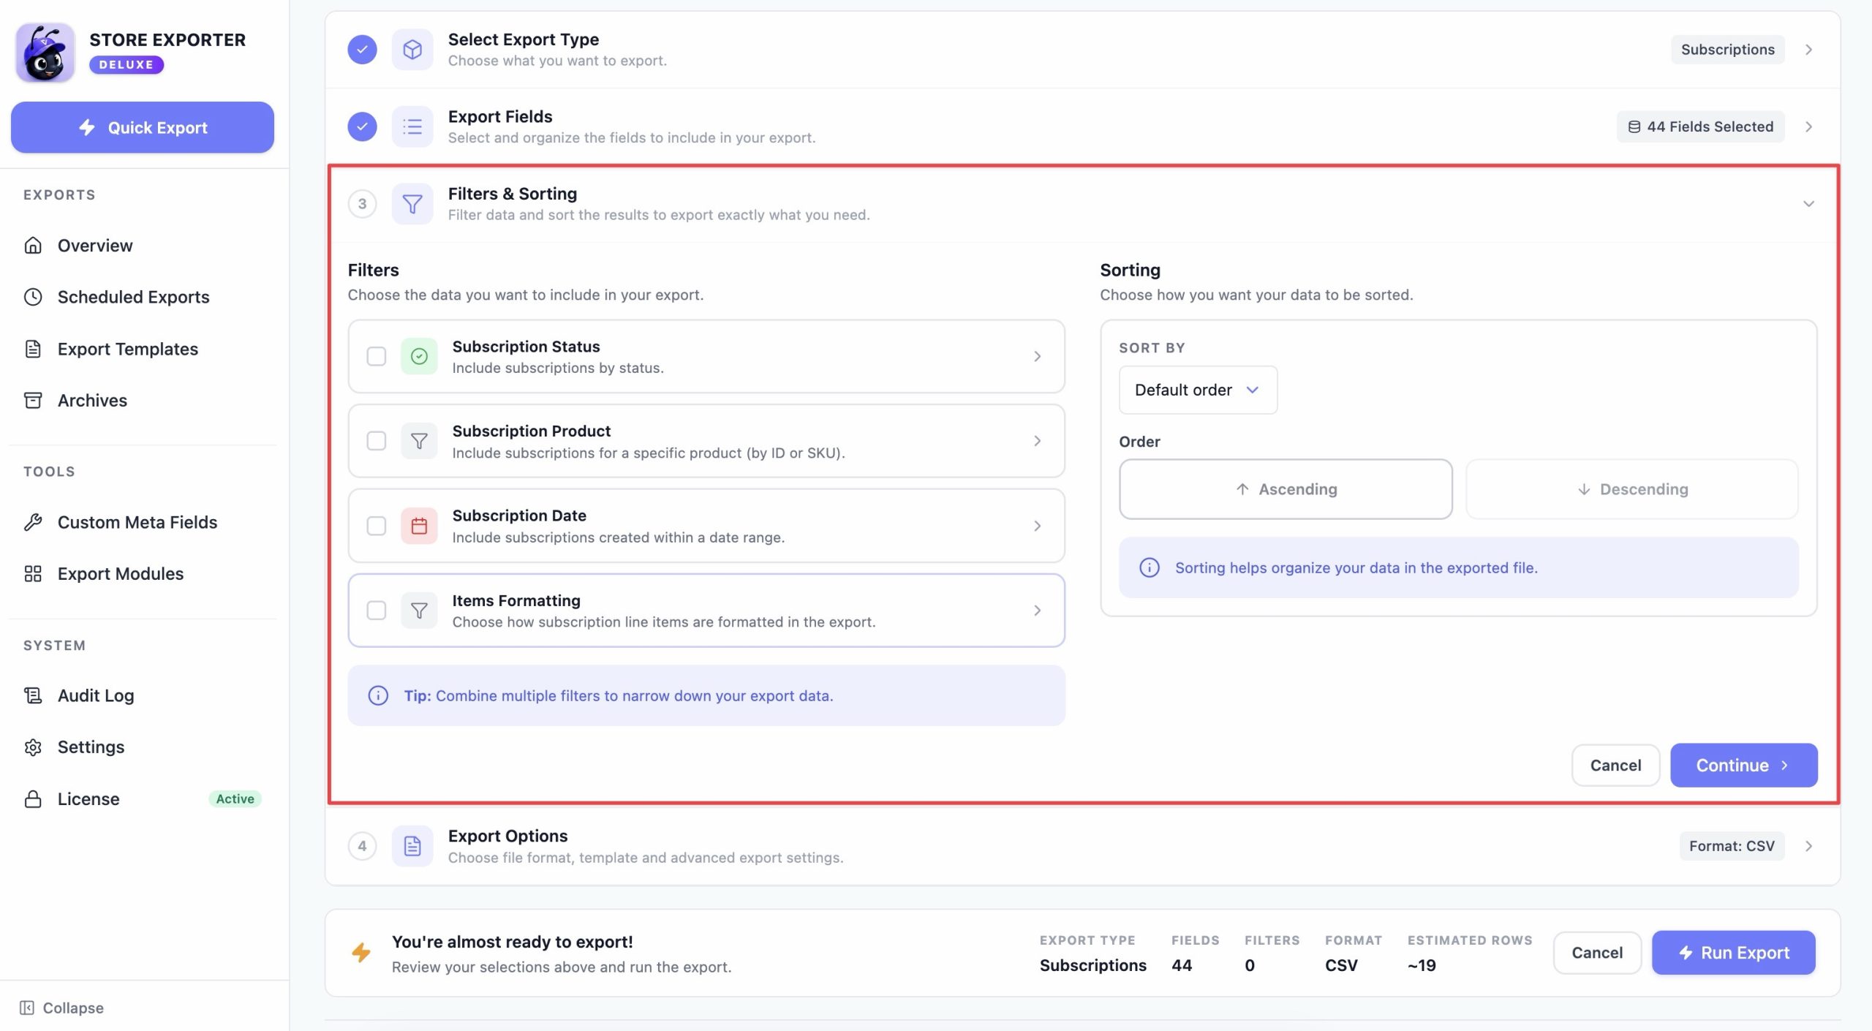Expand the Subscription Date filter arrow
Image resolution: width=1872 pixels, height=1031 pixels.
[1037, 526]
